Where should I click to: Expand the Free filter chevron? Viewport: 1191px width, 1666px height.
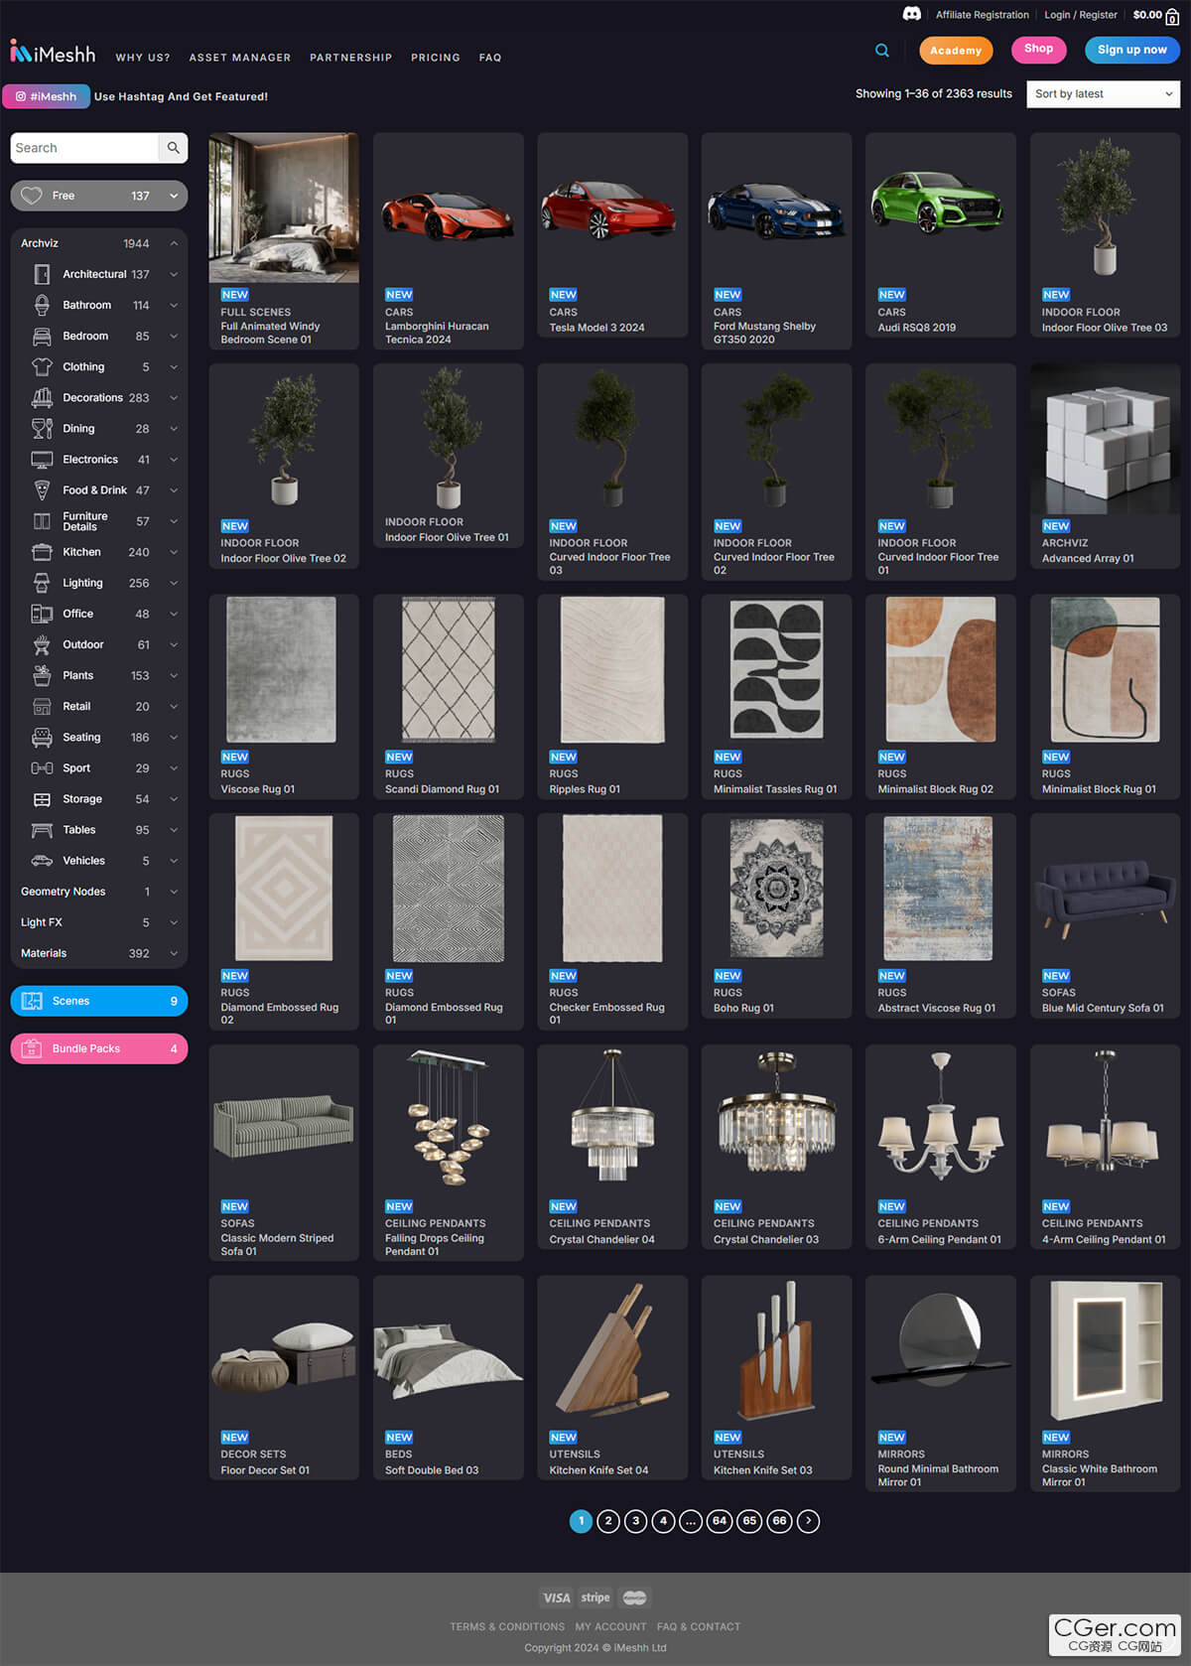click(174, 196)
